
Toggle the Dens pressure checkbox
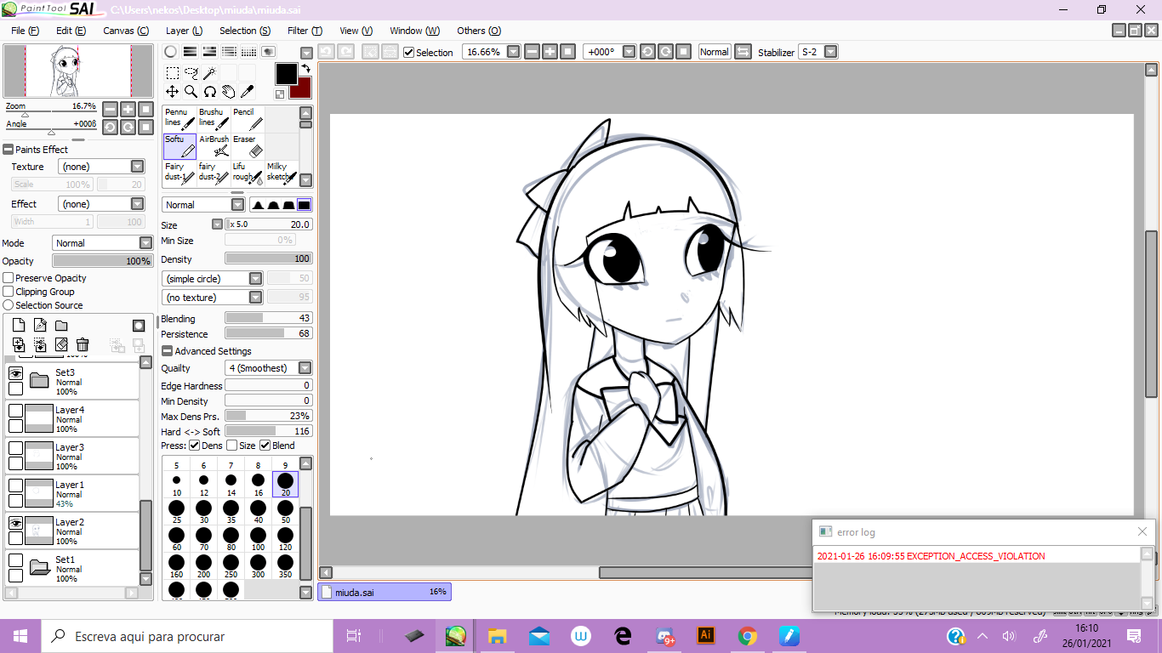pyautogui.click(x=194, y=446)
